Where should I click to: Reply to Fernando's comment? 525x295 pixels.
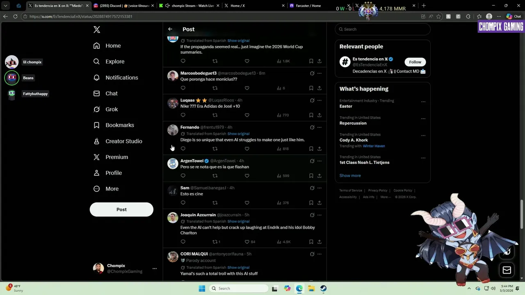[x=183, y=149]
